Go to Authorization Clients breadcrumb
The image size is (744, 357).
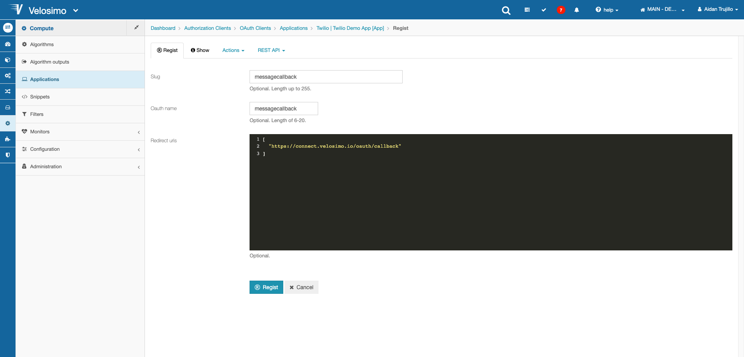(207, 28)
